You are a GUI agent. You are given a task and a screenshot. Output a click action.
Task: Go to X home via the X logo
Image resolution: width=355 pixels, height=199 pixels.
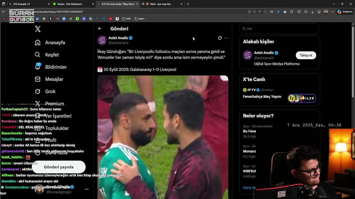pos(38,29)
